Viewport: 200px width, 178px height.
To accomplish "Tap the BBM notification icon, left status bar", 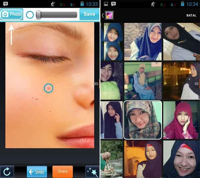I will (x=6, y=4).
